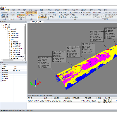Screen dimensions: 117x117
Task: Collapse the root folder node in the data tree
Action: (x=1, y=25)
